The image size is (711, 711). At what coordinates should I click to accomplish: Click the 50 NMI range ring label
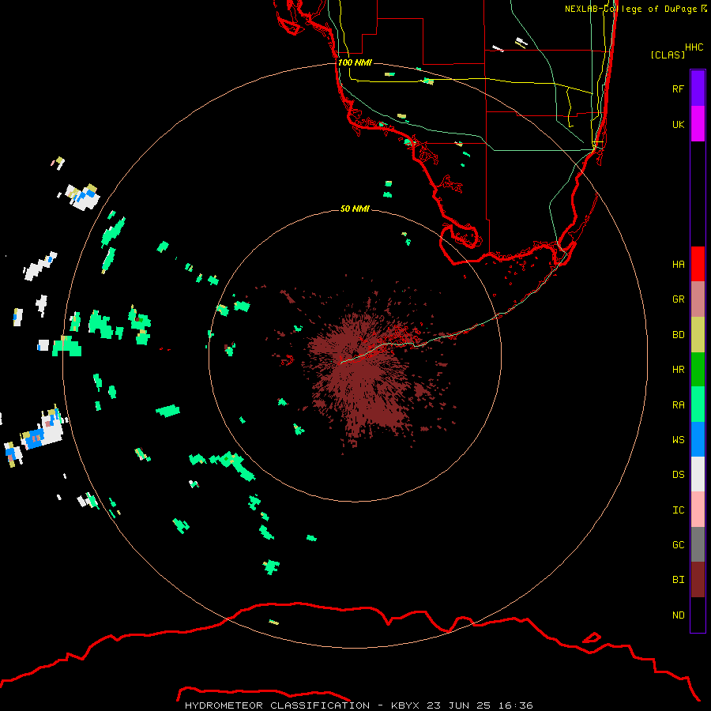coord(355,209)
